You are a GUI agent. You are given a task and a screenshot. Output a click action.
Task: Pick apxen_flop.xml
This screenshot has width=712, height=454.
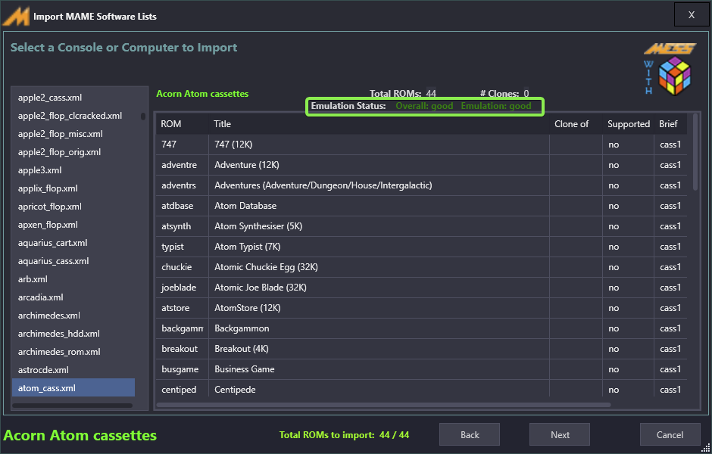73,225
